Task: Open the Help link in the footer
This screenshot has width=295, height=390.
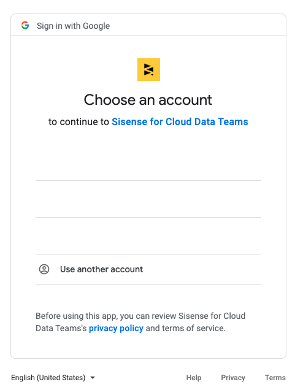Action: [194, 378]
